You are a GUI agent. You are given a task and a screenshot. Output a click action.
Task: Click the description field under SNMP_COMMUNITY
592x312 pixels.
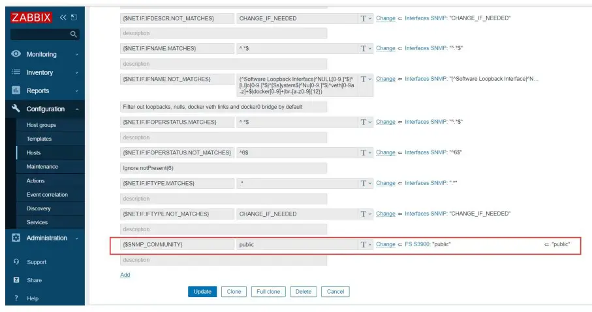click(x=223, y=260)
